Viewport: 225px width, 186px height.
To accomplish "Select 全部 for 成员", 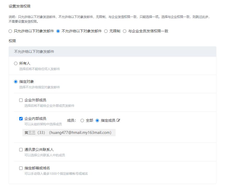I will tap(82, 120).
